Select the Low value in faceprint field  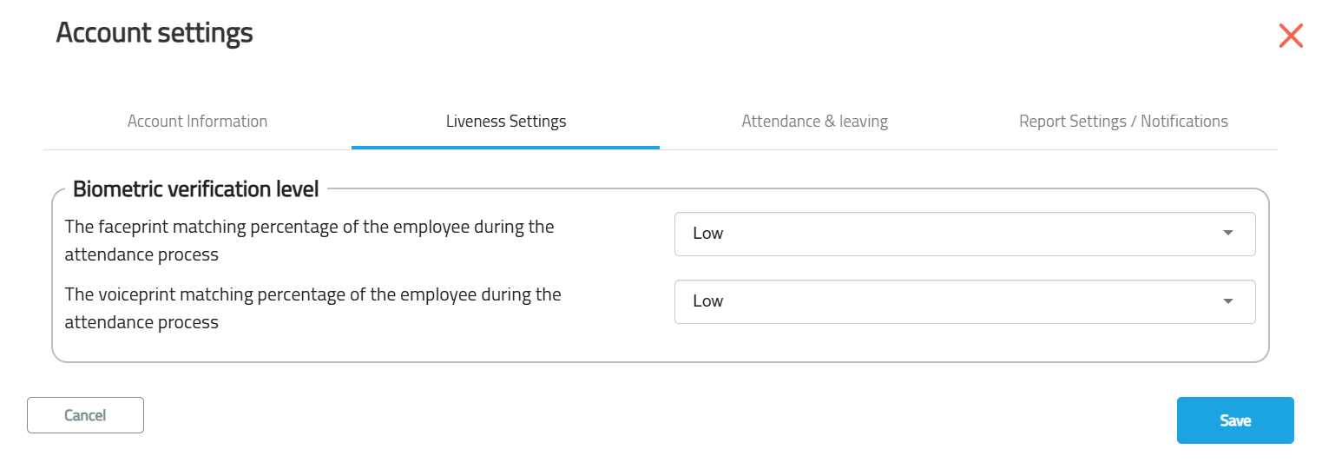point(708,234)
